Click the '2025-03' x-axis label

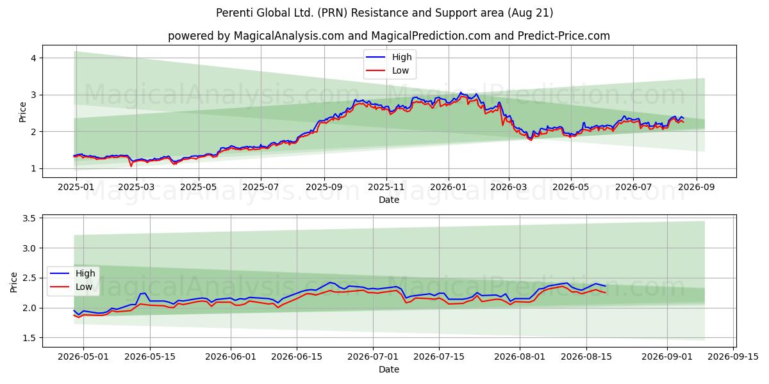point(137,188)
